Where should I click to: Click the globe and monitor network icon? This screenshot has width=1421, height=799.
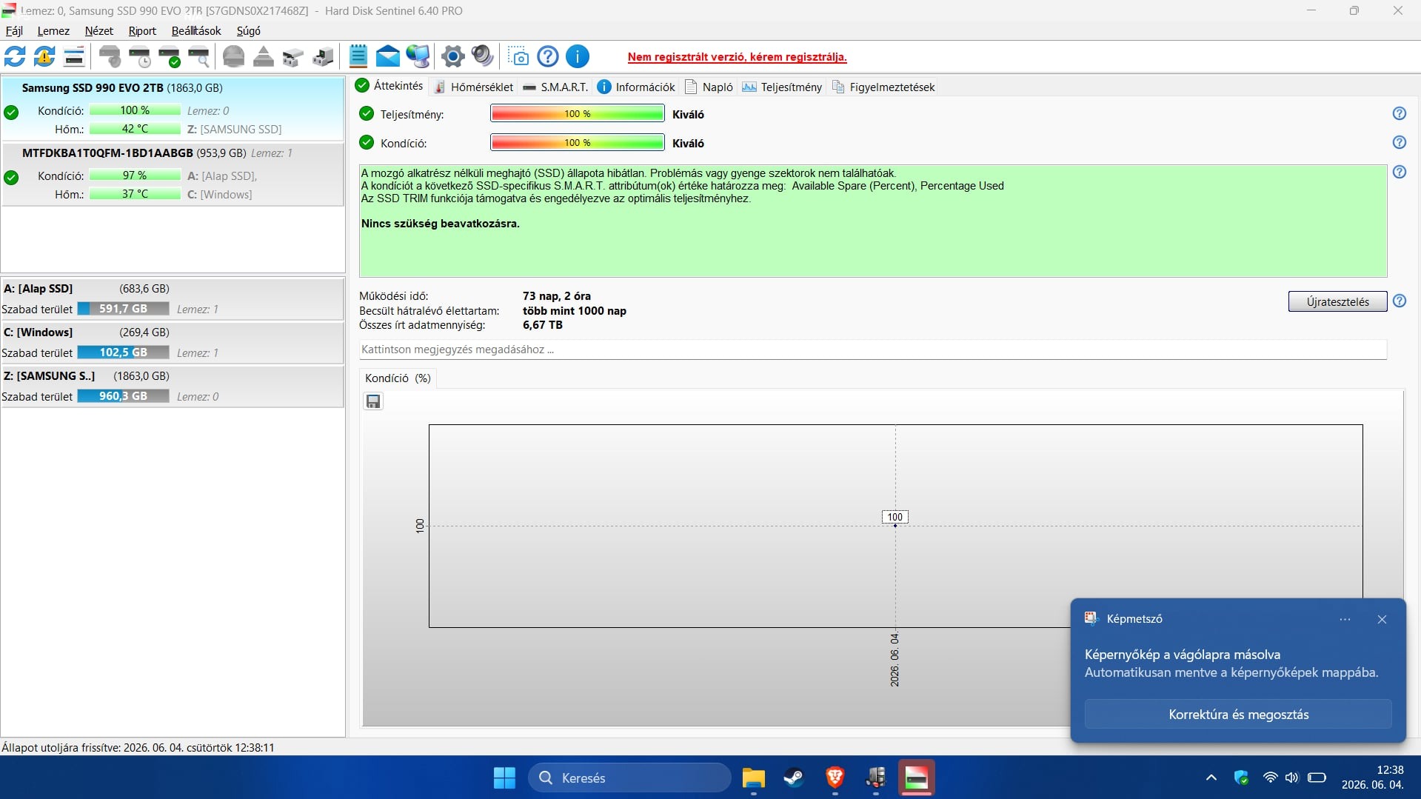(418, 56)
